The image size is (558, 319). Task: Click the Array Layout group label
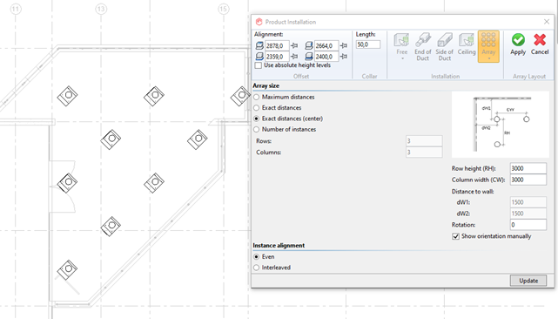(x=529, y=77)
